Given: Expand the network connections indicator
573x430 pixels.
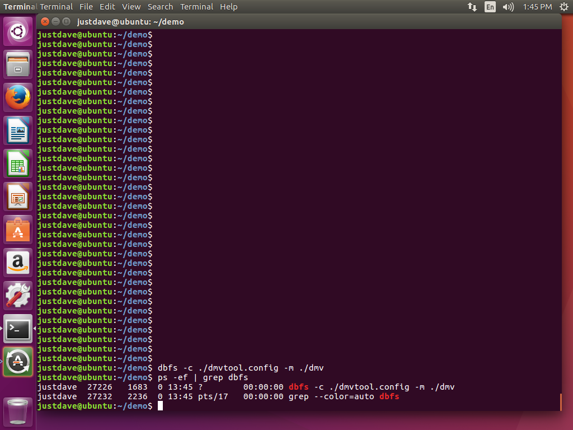Looking at the screenshot, I should [472, 7].
